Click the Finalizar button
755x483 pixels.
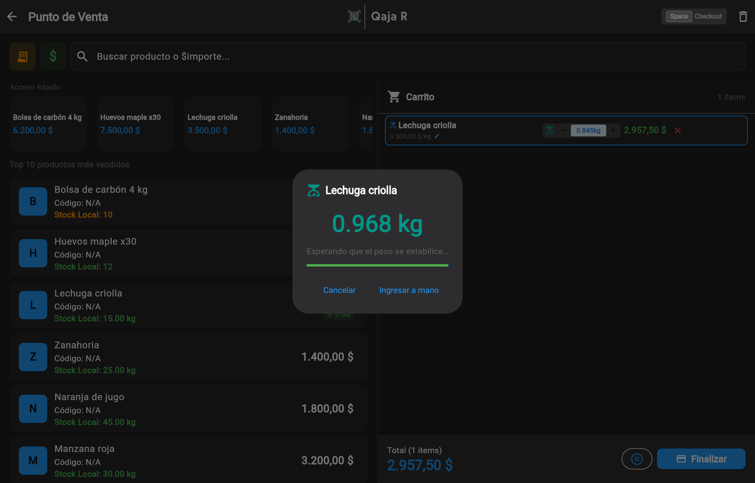click(x=701, y=459)
